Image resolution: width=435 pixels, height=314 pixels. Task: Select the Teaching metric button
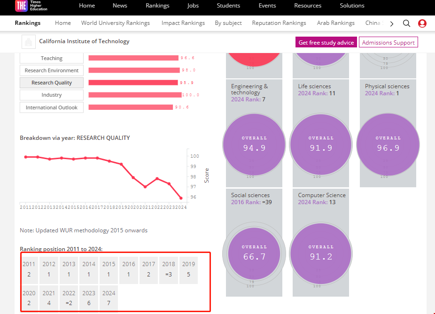click(52, 58)
